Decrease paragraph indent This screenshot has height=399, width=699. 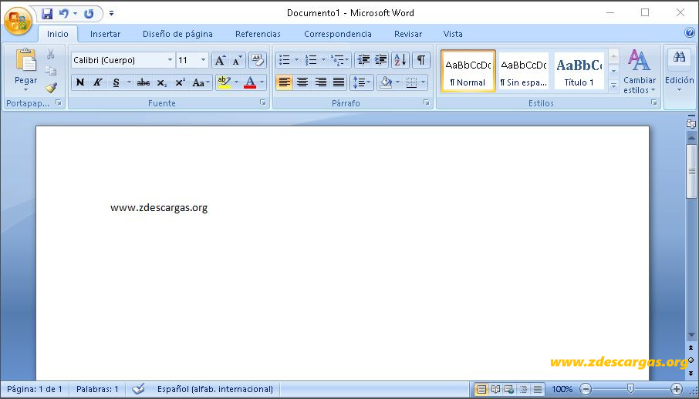(363, 60)
